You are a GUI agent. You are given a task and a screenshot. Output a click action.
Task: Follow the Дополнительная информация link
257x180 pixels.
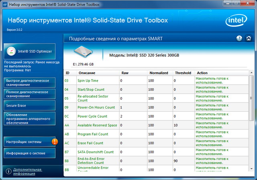pyautogui.click(x=27, y=172)
